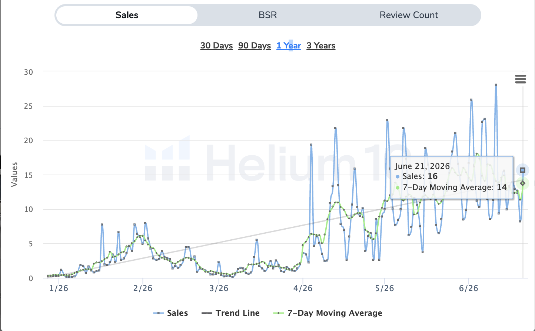The image size is (535, 331).
Task: Click the 6/26 x-axis date label
Action: click(x=469, y=288)
